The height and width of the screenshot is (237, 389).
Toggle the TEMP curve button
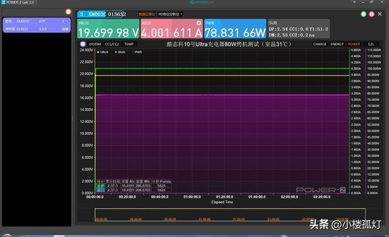129,44
